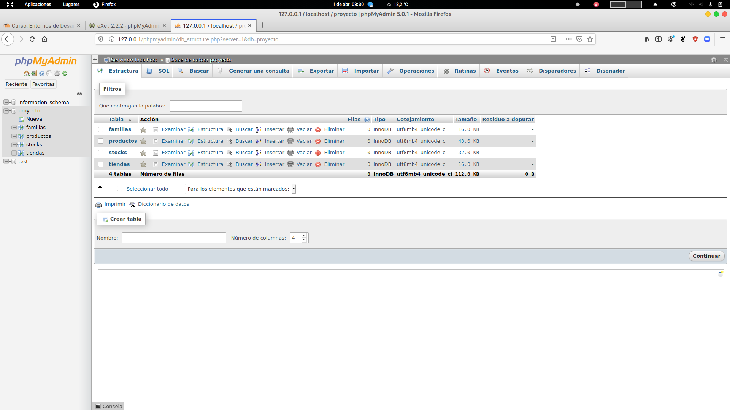This screenshot has height=410, width=730.
Task: Expand productos table in tree
Action: tap(14, 136)
